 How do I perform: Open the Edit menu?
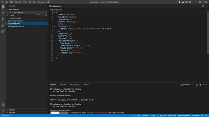coord(11,2)
